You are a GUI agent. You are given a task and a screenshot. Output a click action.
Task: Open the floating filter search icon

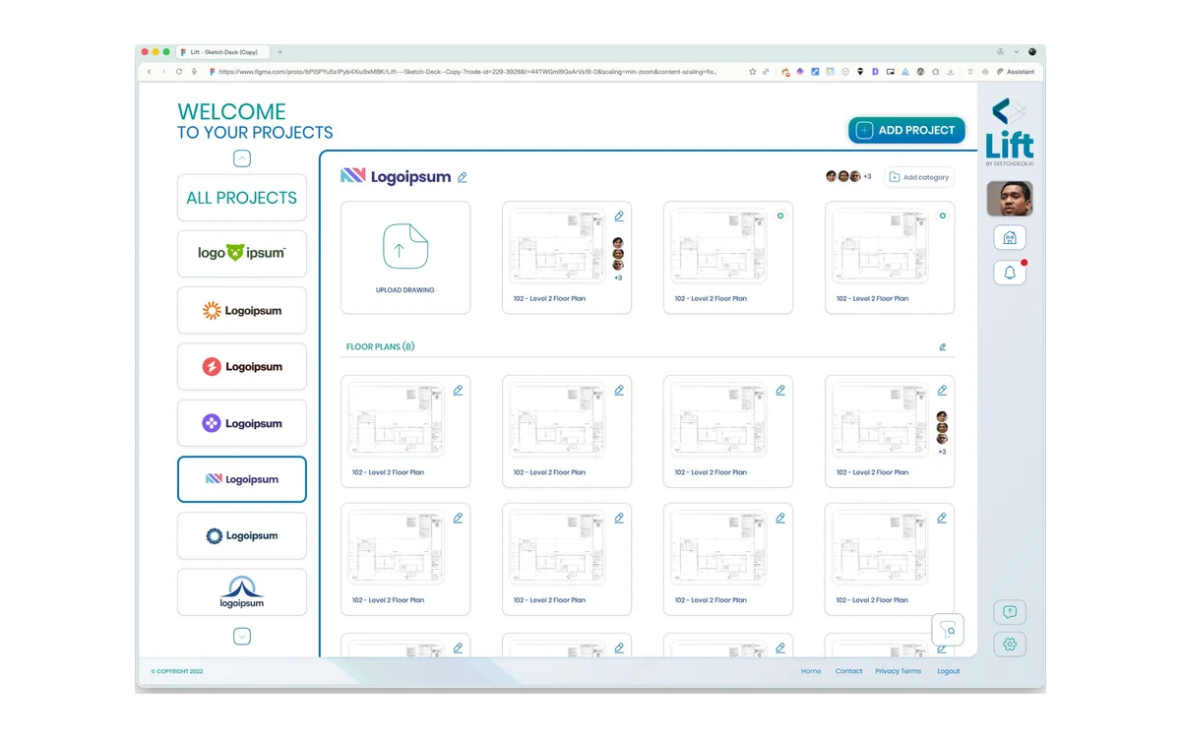pyautogui.click(x=949, y=630)
